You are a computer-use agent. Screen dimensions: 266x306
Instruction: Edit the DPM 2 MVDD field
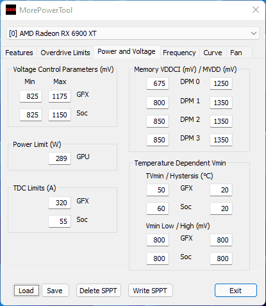(221, 121)
